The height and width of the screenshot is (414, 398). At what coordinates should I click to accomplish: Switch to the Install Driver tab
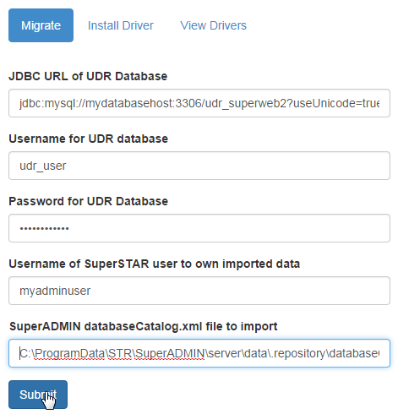(x=121, y=25)
